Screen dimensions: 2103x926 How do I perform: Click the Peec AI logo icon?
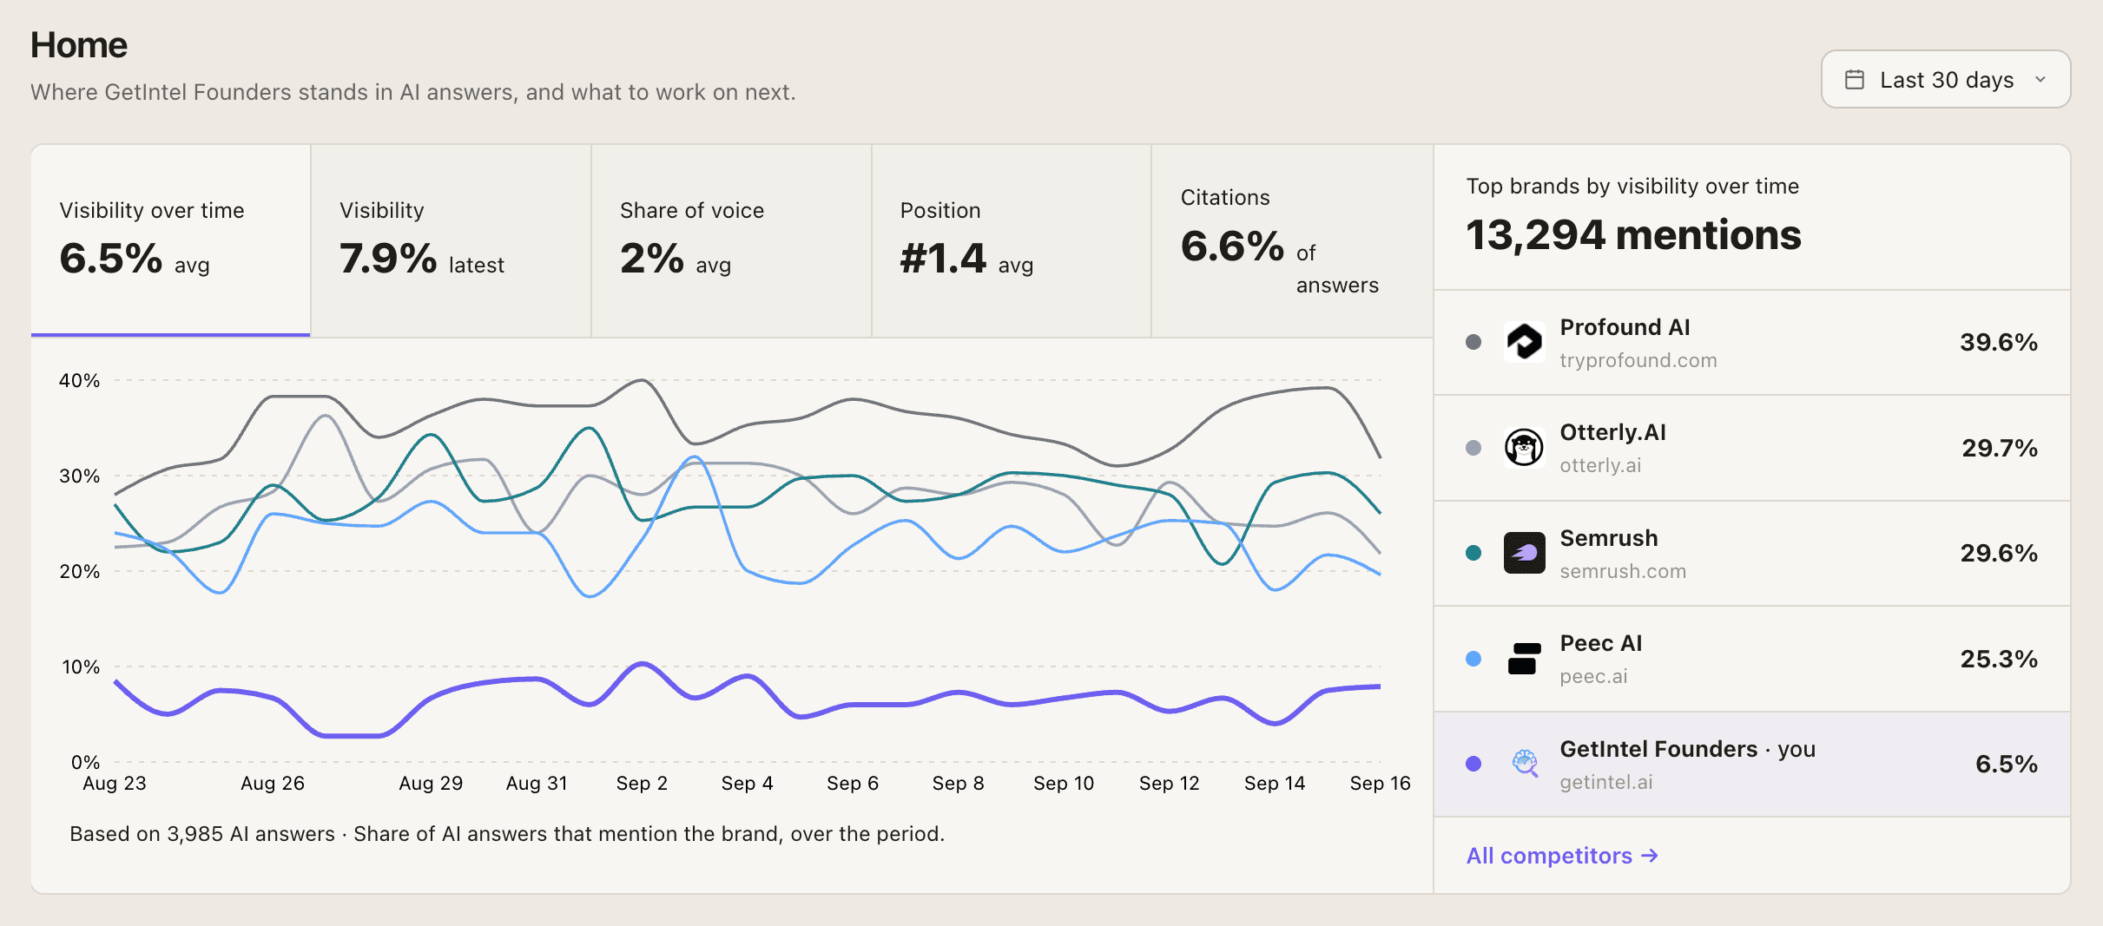[x=1524, y=659]
